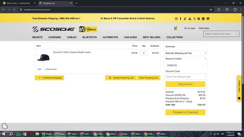Open My Account link
Viewport: 244px width, 137px height.
pyautogui.click(x=189, y=28)
